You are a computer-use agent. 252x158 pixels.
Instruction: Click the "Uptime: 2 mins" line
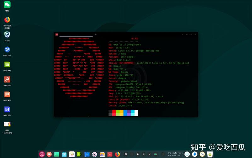[x=117, y=54]
